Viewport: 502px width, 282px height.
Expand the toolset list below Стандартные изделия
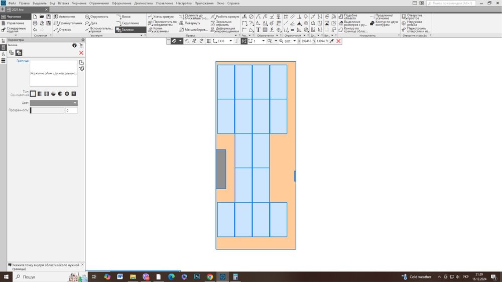[x=16, y=35]
